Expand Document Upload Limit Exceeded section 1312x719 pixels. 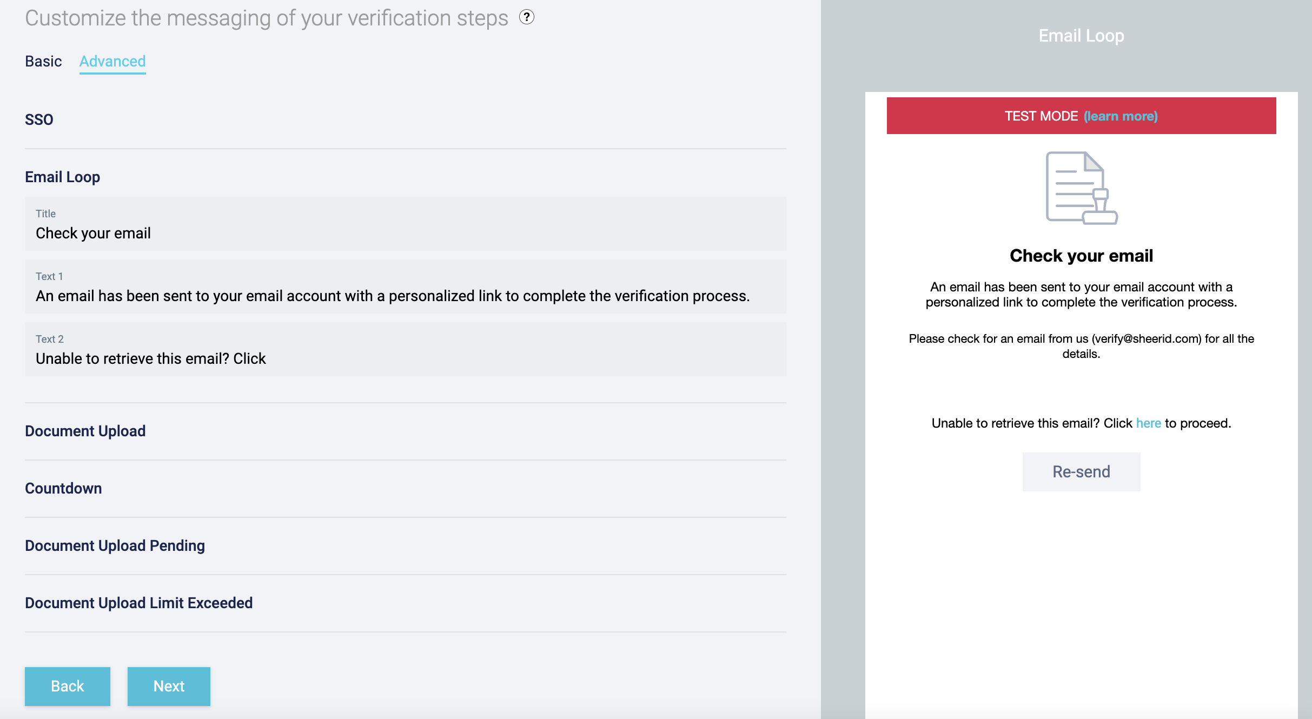[138, 603]
